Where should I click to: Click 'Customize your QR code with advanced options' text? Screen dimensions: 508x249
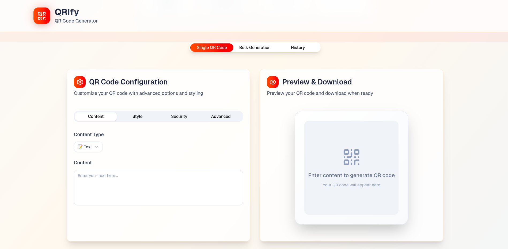pos(138,93)
